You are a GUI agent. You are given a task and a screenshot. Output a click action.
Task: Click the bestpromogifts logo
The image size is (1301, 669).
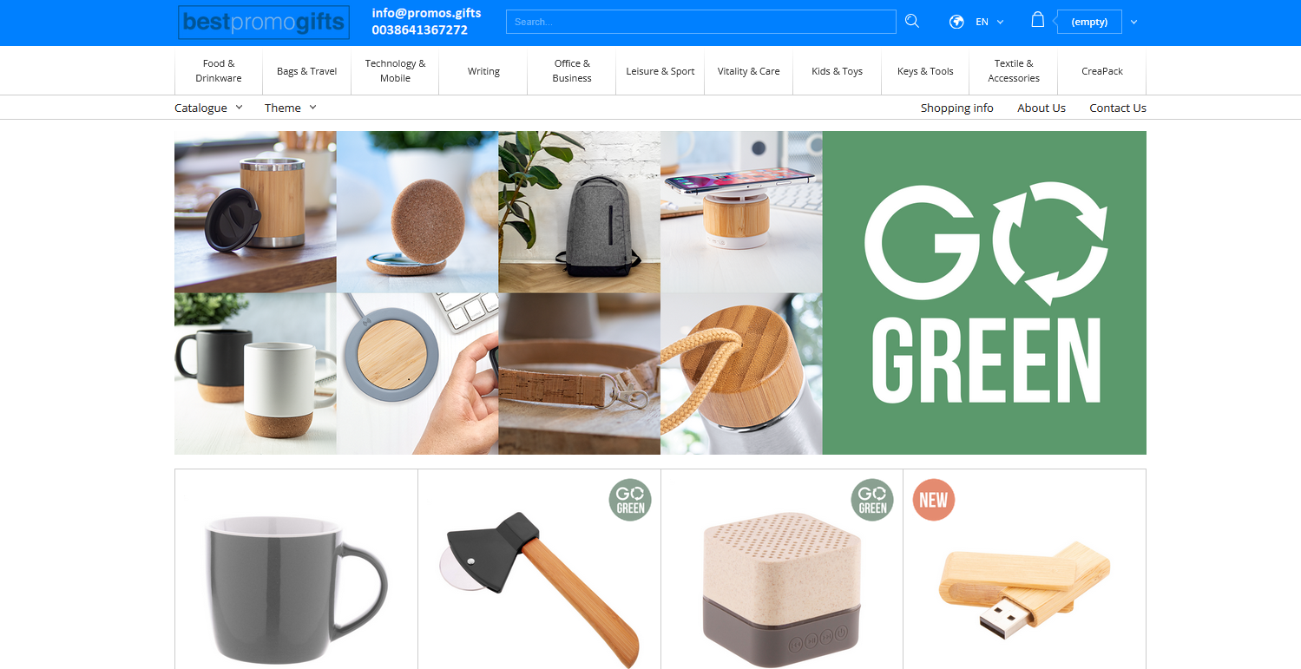(264, 23)
